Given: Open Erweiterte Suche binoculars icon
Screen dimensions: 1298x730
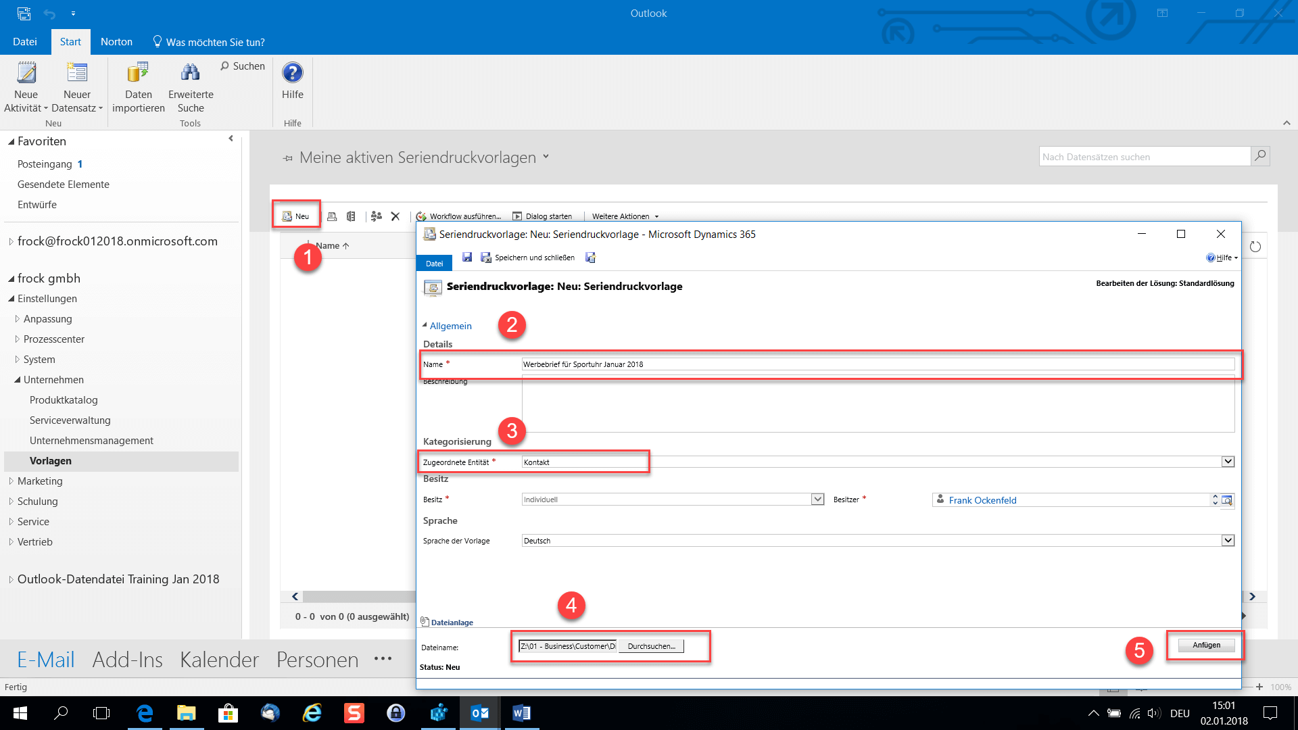Looking at the screenshot, I should coord(191,73).
